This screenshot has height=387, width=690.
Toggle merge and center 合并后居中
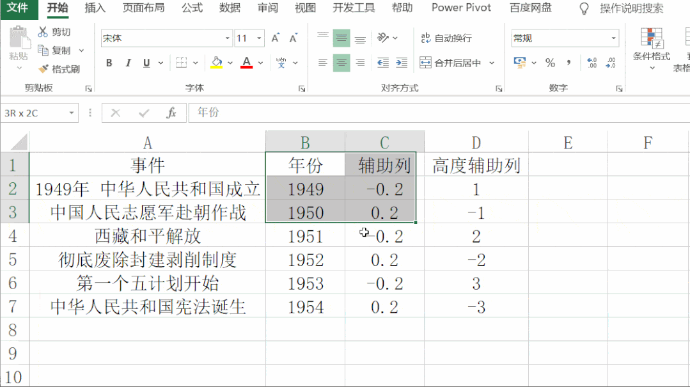450,63
